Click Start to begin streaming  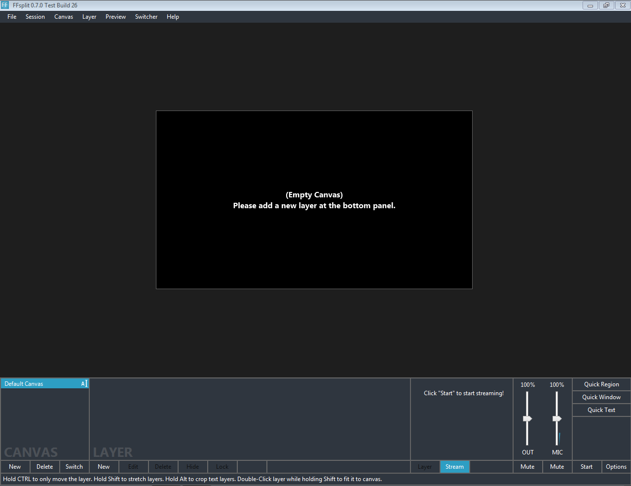[587, 467]
